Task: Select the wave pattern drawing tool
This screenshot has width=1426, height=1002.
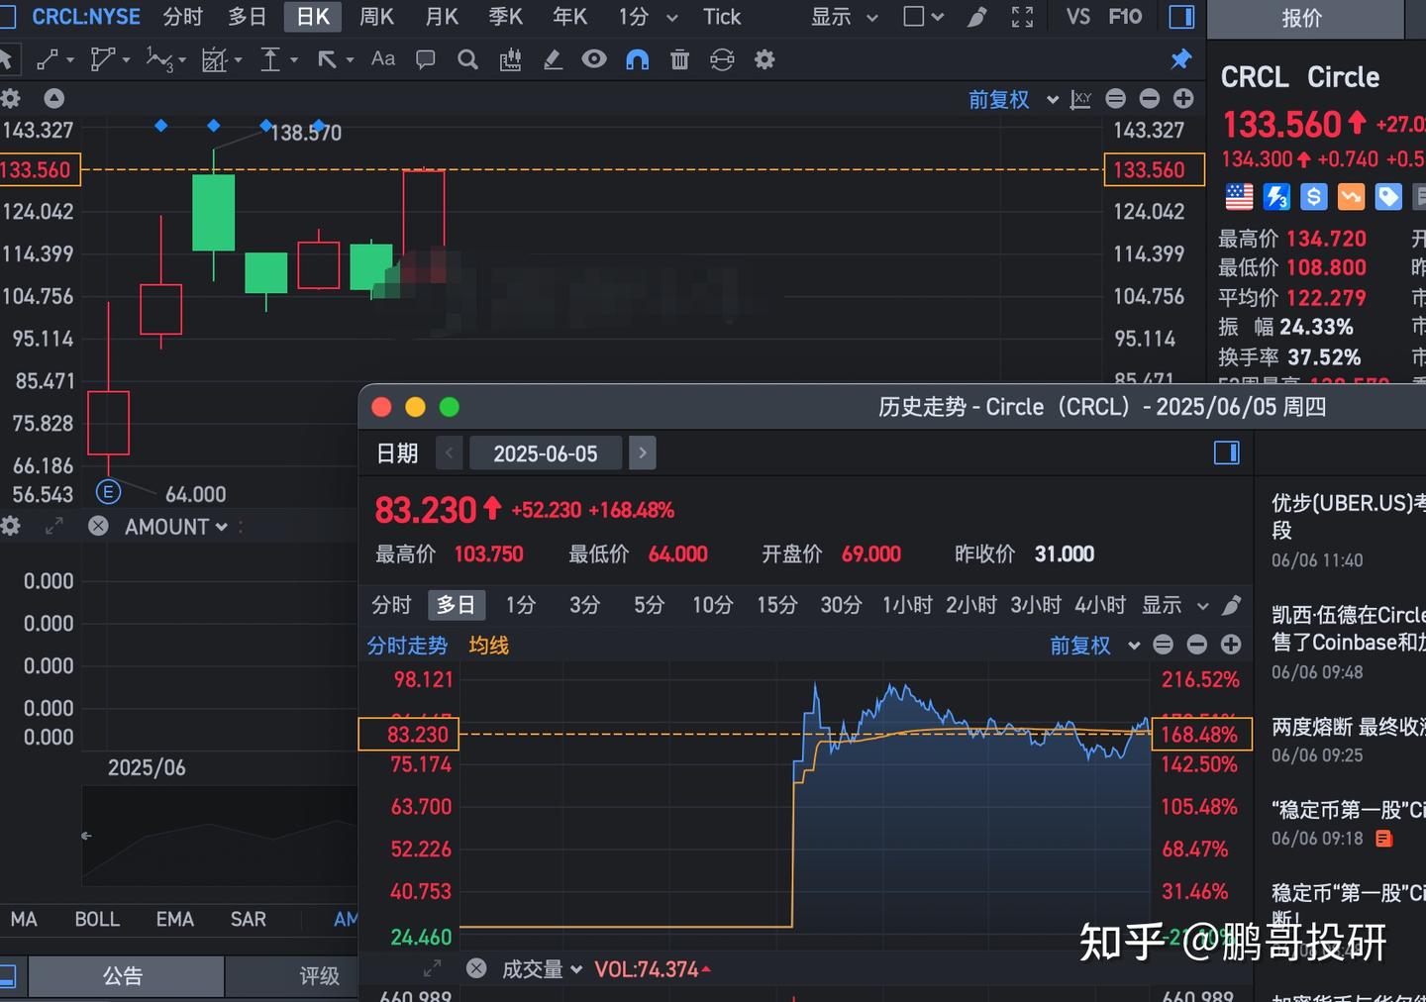Action: point(158,60)
